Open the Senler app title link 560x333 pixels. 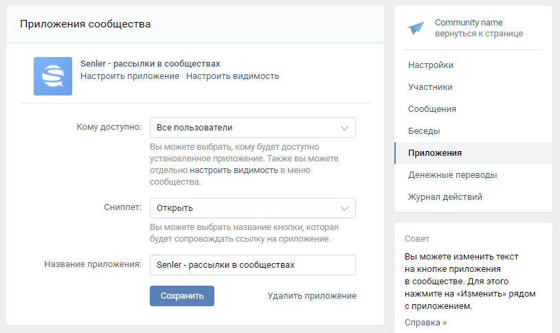point(150,63)
